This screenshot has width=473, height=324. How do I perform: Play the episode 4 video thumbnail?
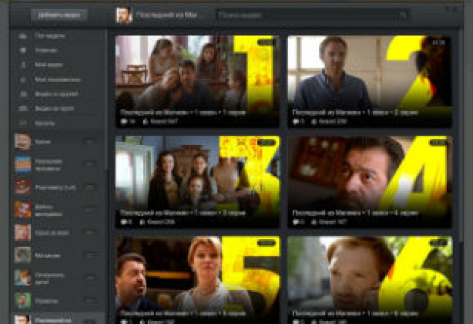370,181
